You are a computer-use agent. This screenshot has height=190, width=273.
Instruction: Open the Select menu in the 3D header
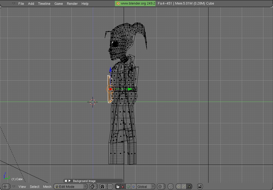click(x=34, y=187)
